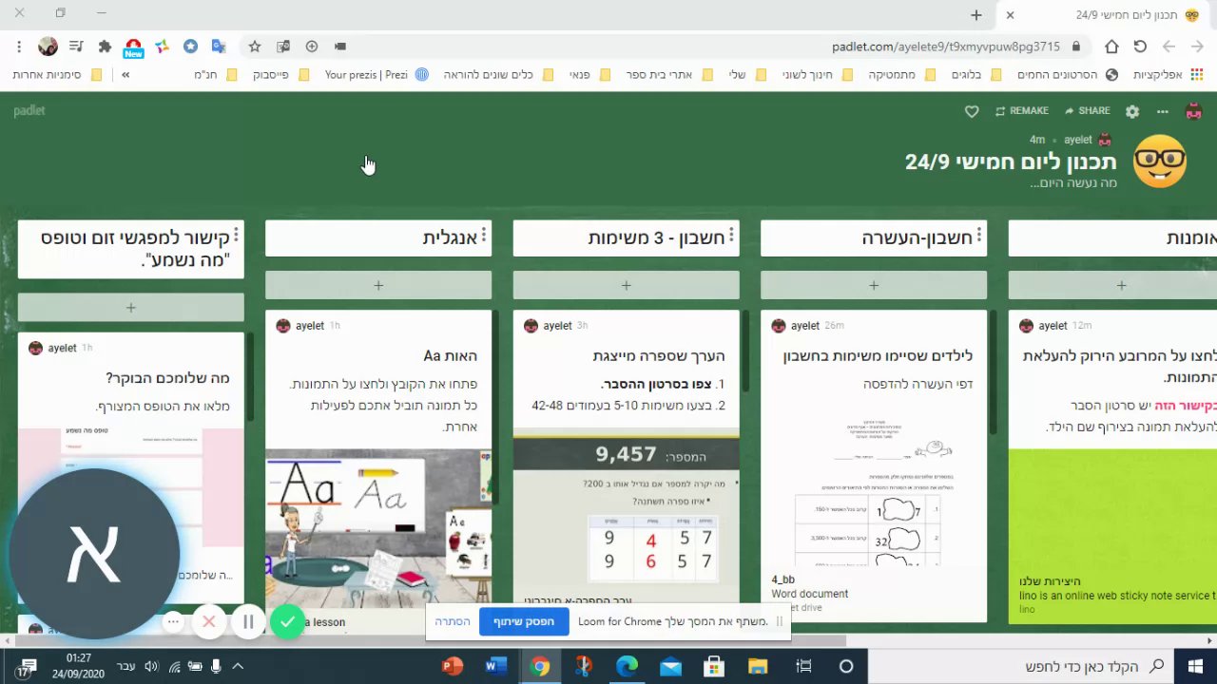Click the padlet title תכנון ליום חמישי 24/9
Viewport: 1217px width, 684px height.
pyautogui.click(x=1011, y=161)
